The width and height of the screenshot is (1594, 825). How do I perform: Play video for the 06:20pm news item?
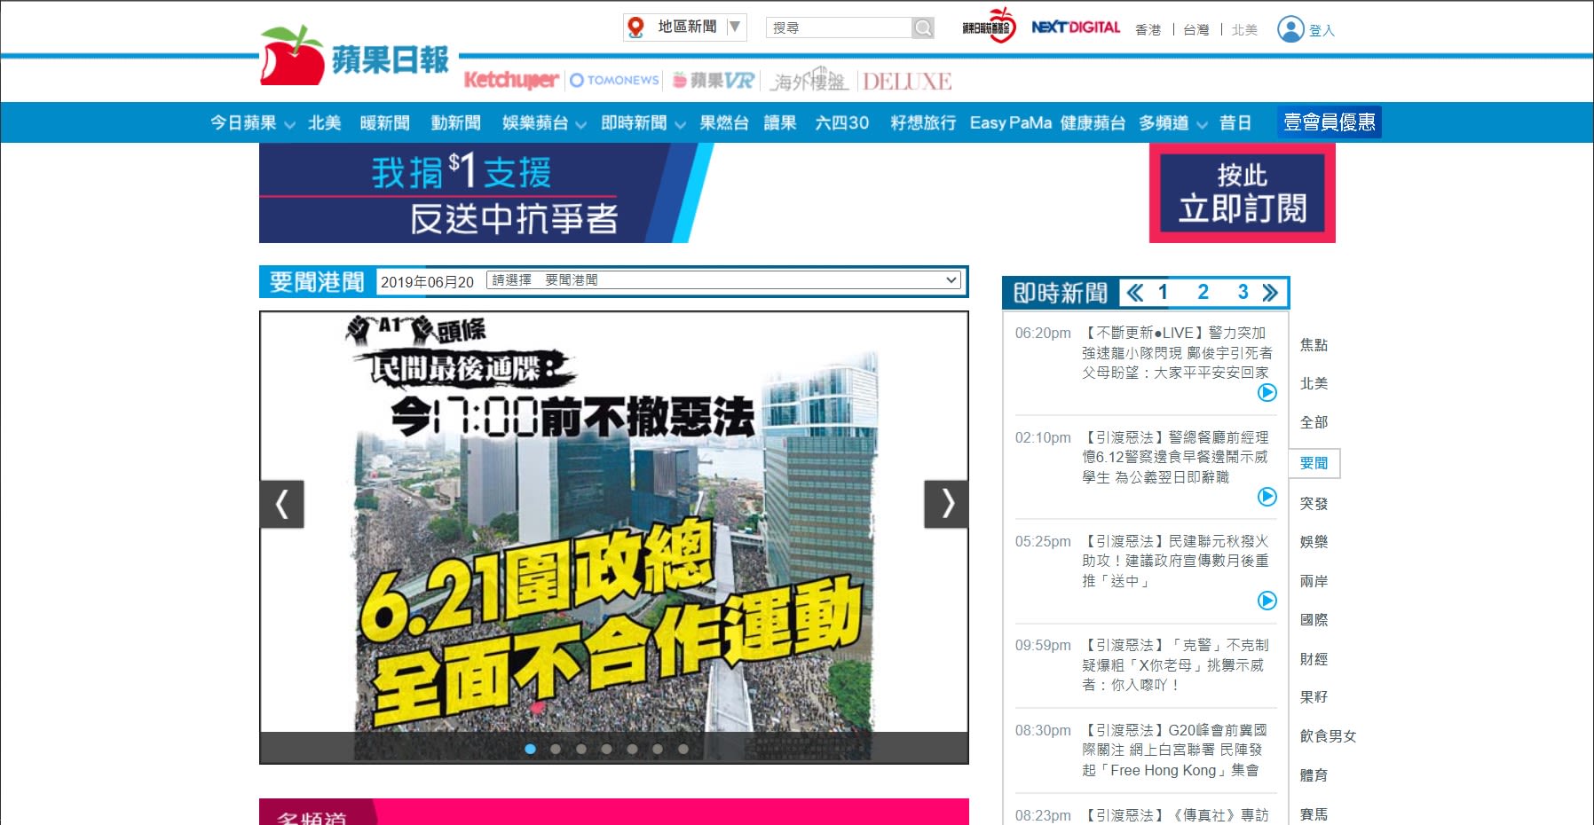point(1267,392)
